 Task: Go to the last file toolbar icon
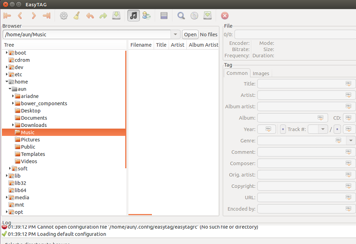46,16
